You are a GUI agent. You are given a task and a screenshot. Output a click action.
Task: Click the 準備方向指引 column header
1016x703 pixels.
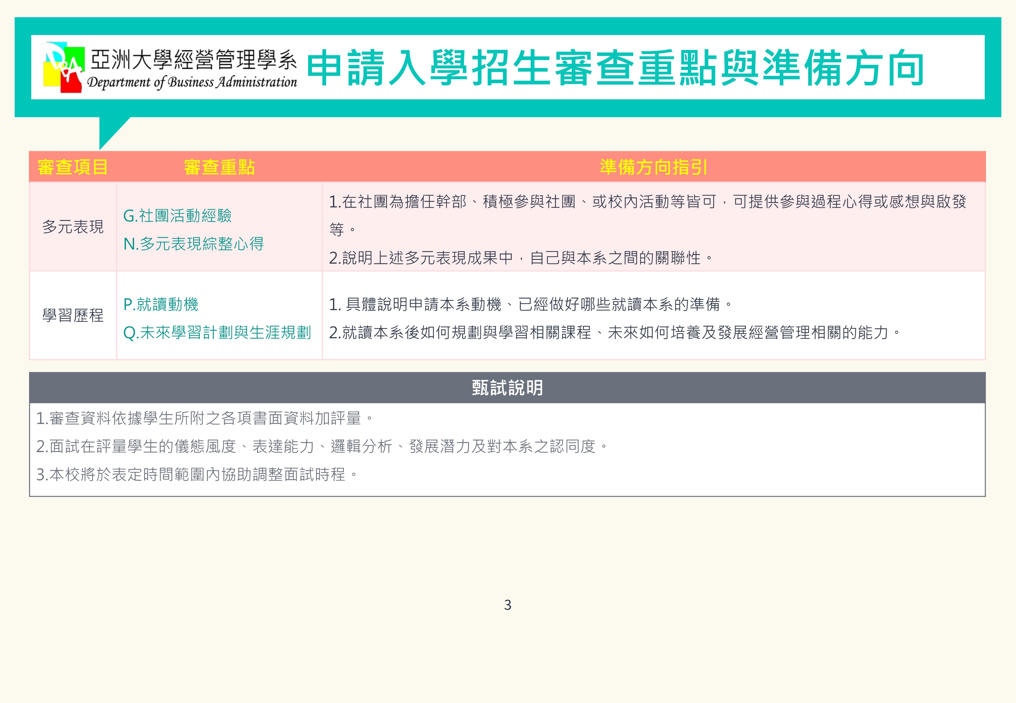pos(654,167)
